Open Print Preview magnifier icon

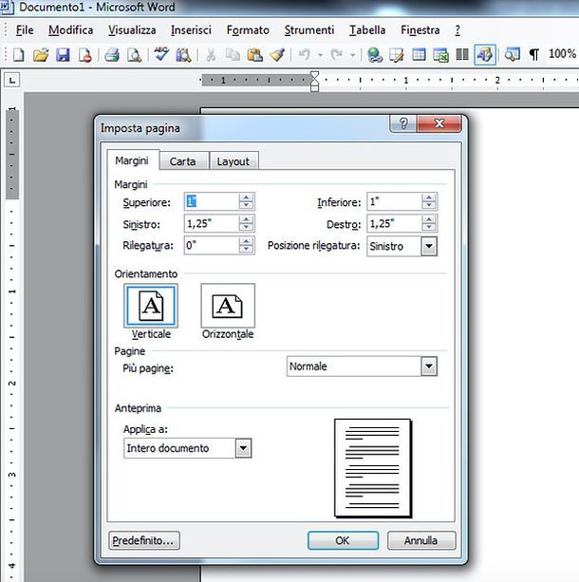click(134, 55)
